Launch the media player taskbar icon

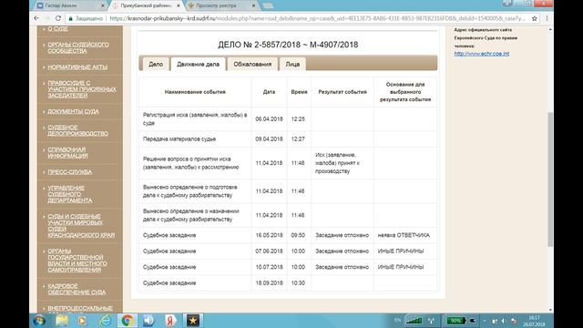coord(82,320)
